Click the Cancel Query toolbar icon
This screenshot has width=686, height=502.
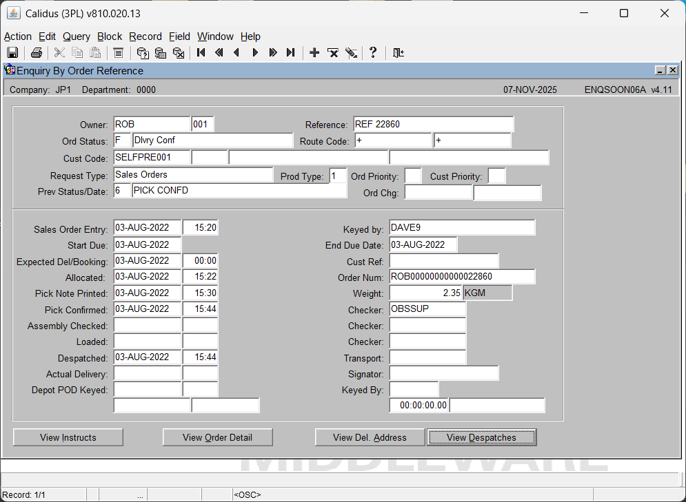pos(179,53)
